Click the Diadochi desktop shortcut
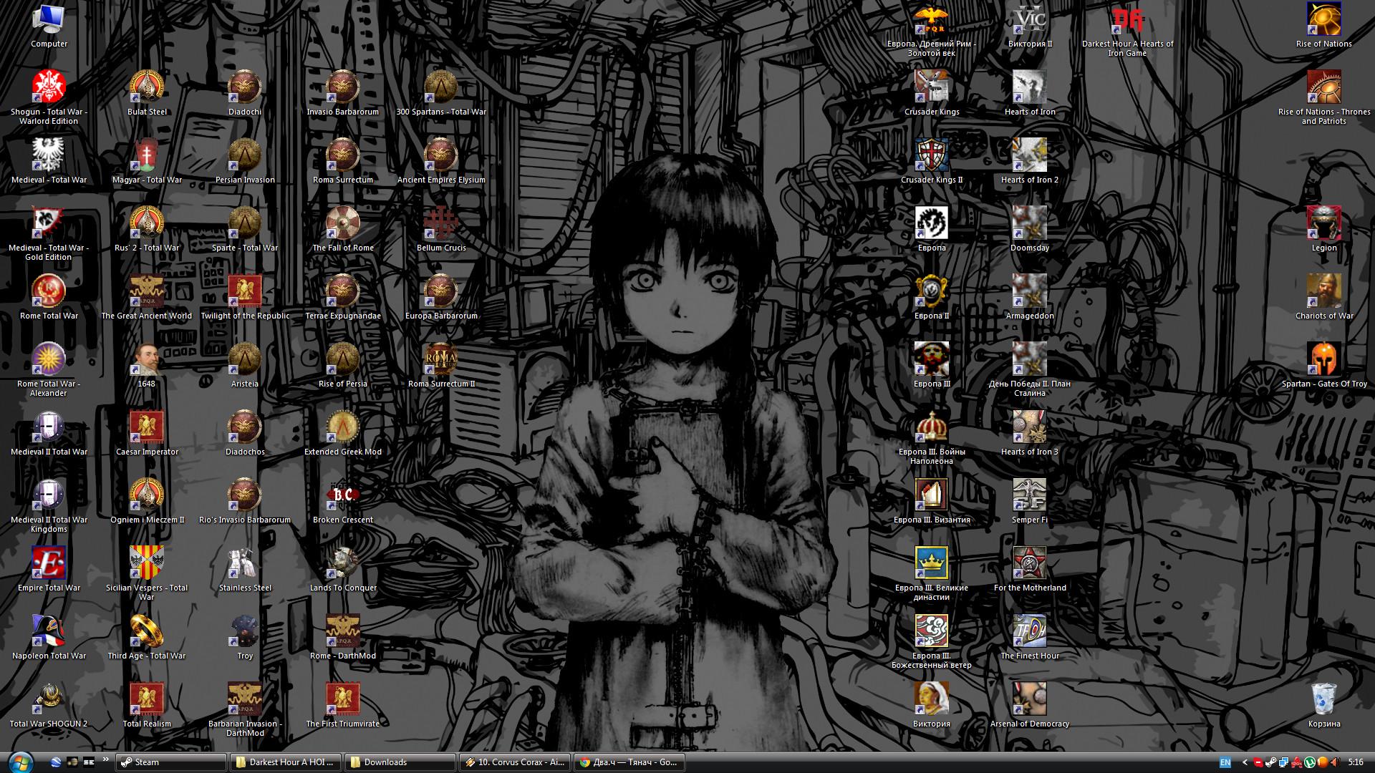 pyautogui.click(x=245, y=93)
